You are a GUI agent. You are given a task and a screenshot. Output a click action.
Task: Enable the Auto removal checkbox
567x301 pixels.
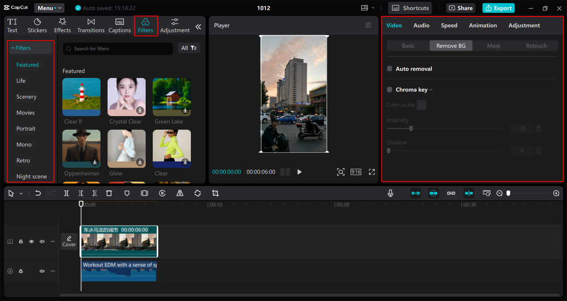point(390,69)
